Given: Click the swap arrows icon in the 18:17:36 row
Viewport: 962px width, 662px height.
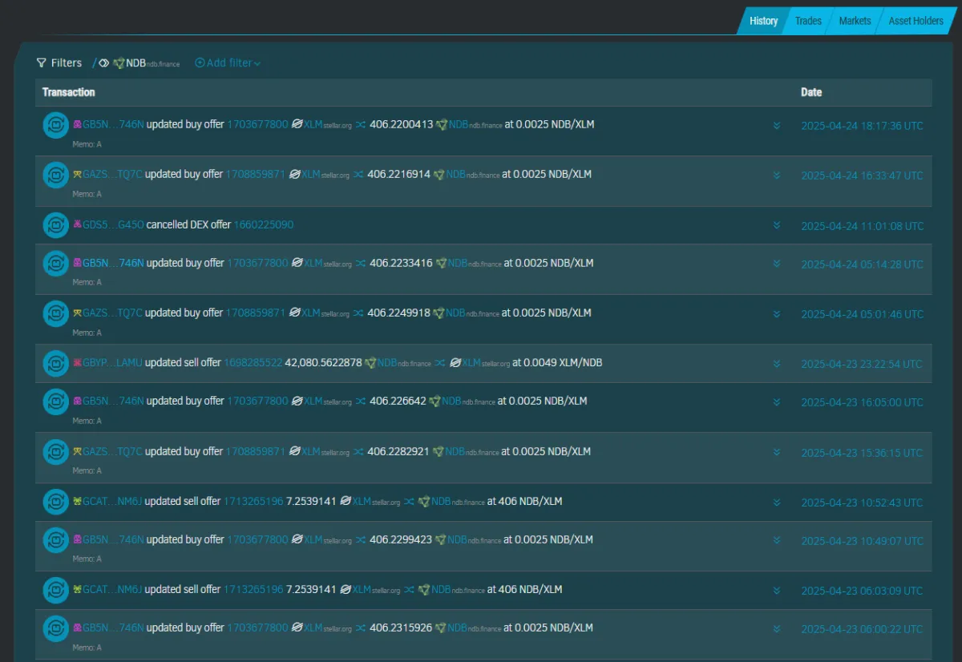Looking at the screenshot, I should pos(361,125).
